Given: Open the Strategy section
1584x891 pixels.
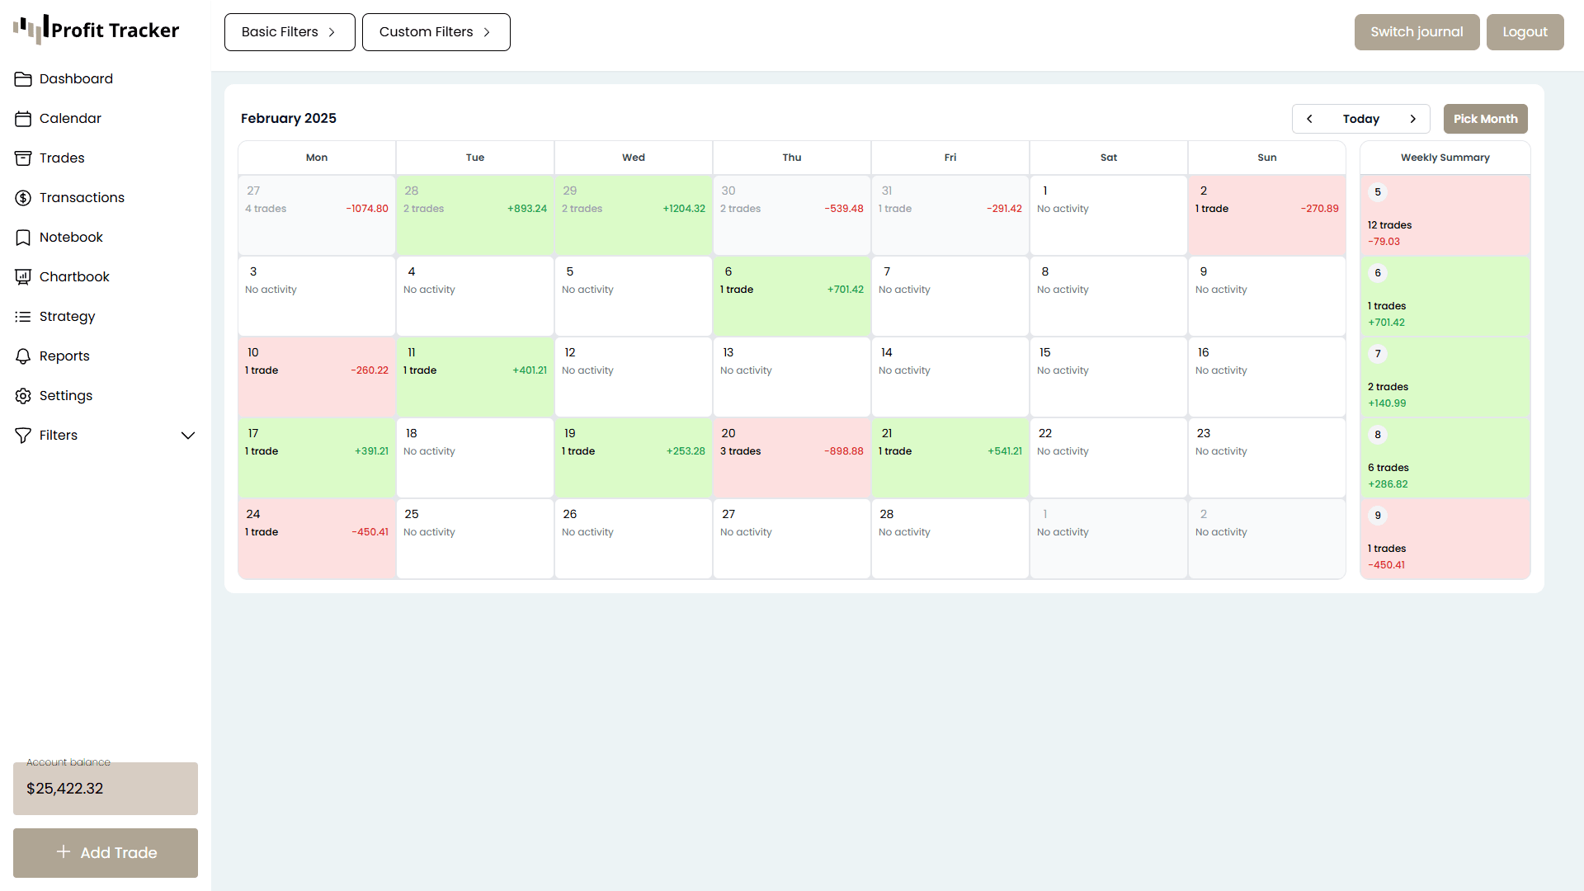Looking at the screenshot, I should point(66,316).
